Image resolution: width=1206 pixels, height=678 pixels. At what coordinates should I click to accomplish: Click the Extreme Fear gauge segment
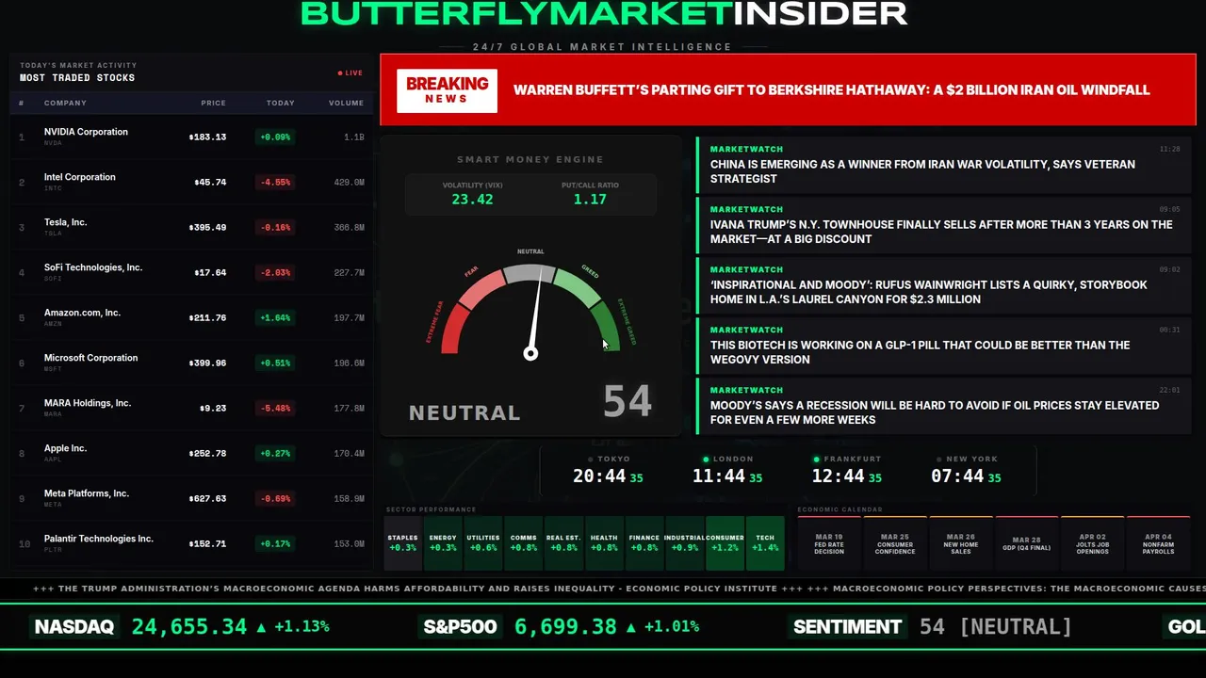point(453,331)
